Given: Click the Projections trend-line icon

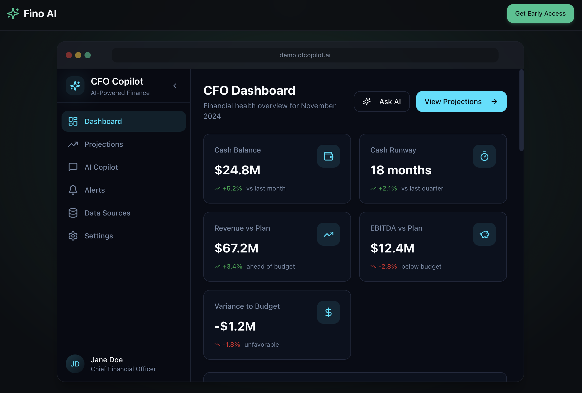Looking at the screenshot, I should pos(73,144).
